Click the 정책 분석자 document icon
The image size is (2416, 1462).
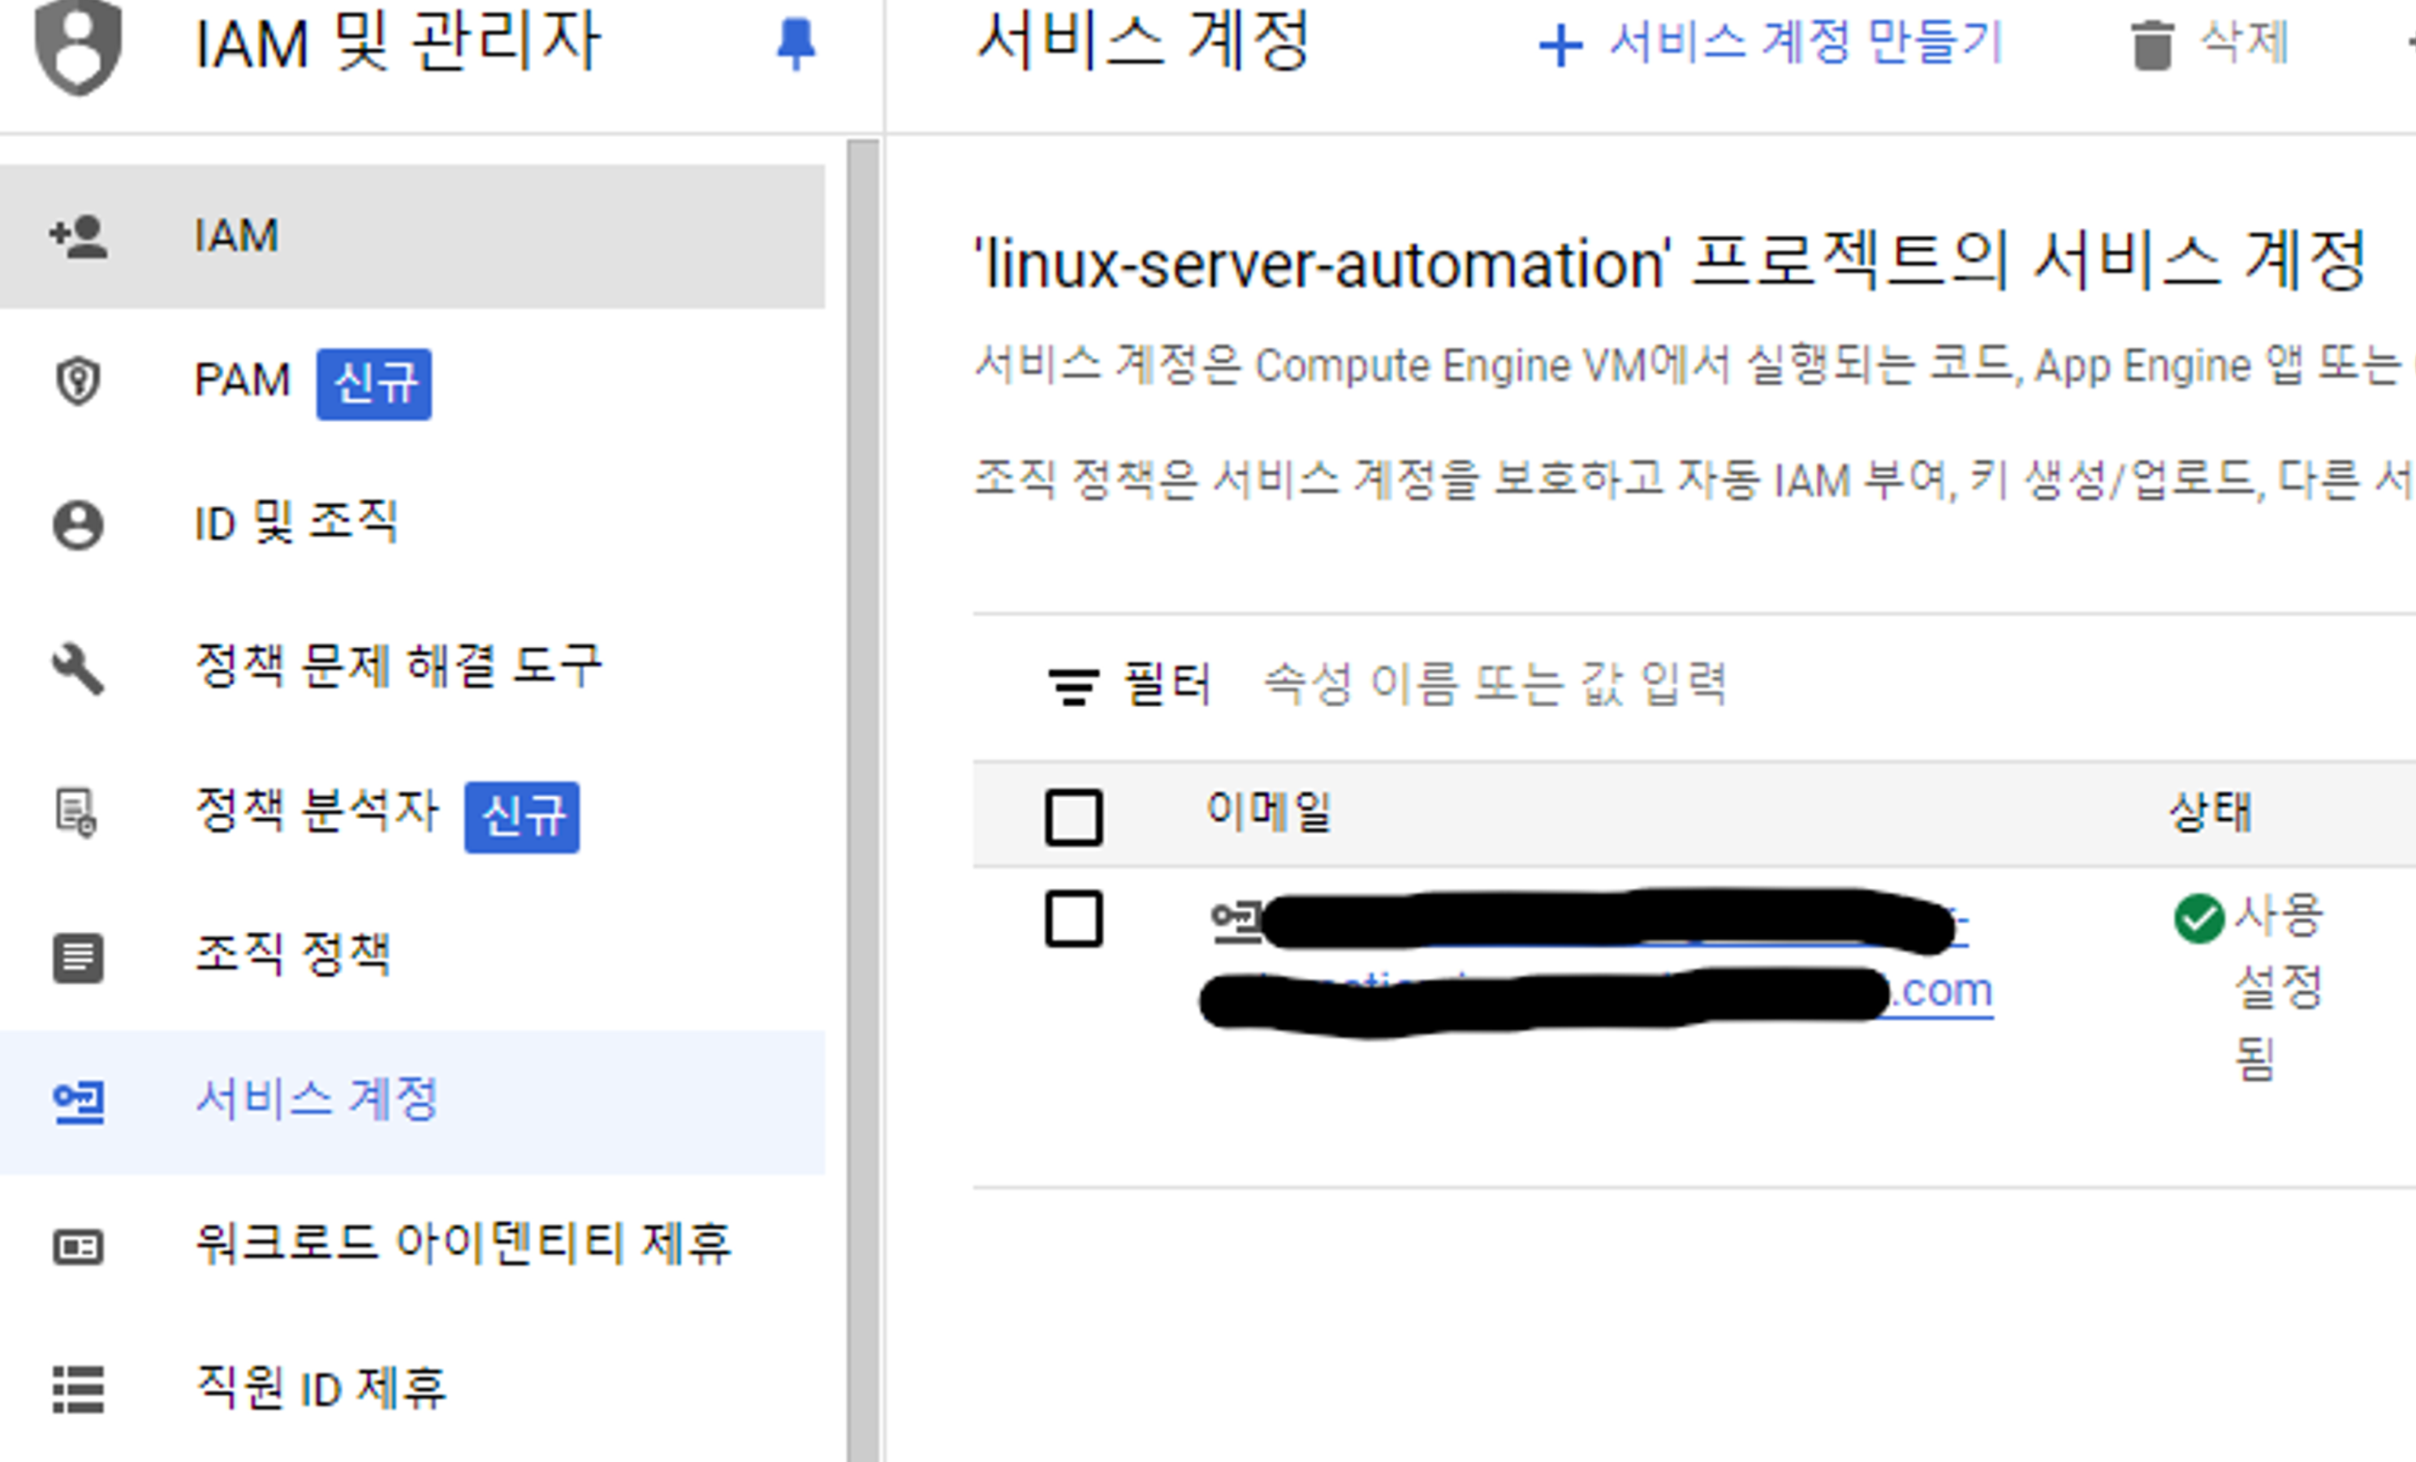point(75,813)
